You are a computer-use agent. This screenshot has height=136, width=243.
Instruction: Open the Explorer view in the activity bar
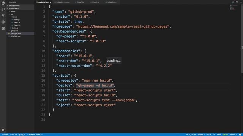3,3
